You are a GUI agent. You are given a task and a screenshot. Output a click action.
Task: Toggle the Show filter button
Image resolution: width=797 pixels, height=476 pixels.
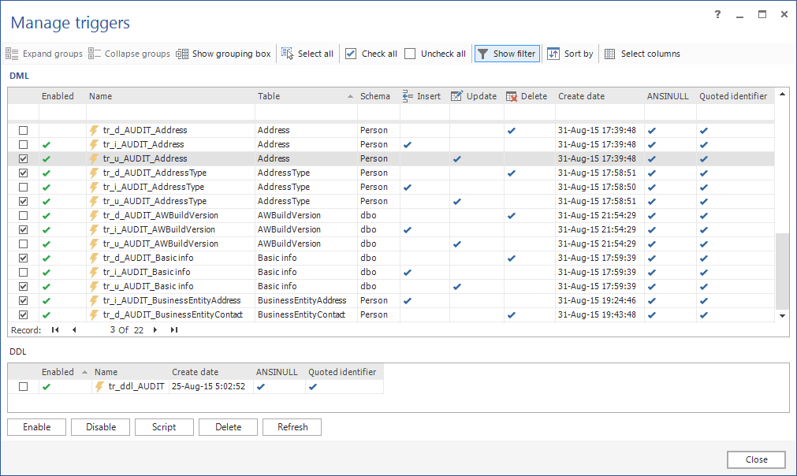click(507, 54)
